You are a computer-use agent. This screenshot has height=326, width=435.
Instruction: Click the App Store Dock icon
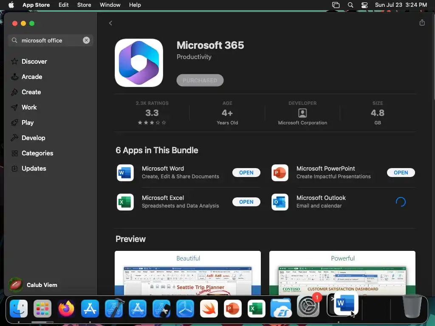tap(90, 309)
